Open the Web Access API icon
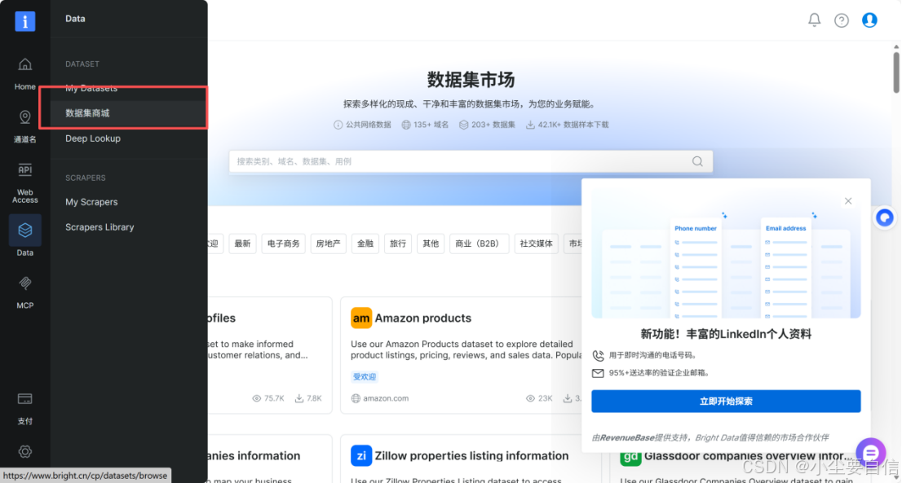 point(24,170)
